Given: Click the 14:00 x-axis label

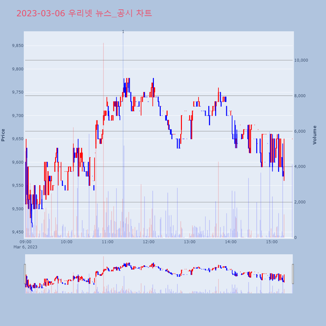Looking at the screenshot, I should pyautogui.click(x=231, y=242).
